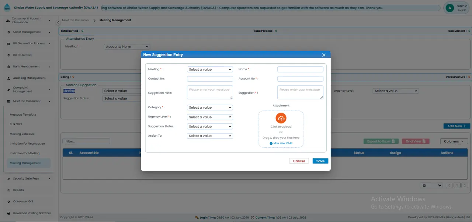Expand the Security Gate Pass menu
Screen dimensions: 472x222
coord(49,179)
